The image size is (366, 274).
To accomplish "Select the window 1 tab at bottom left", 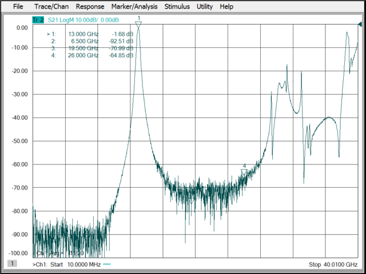I will coord(12,264).
